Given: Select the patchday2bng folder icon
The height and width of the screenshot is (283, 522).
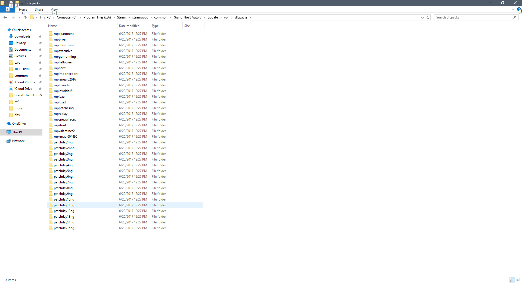Looking at the screenshot, I should point(51,148).
